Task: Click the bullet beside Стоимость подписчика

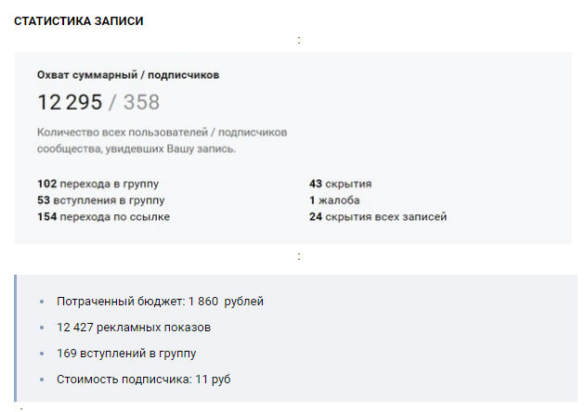Action: [x=42, y=380]
